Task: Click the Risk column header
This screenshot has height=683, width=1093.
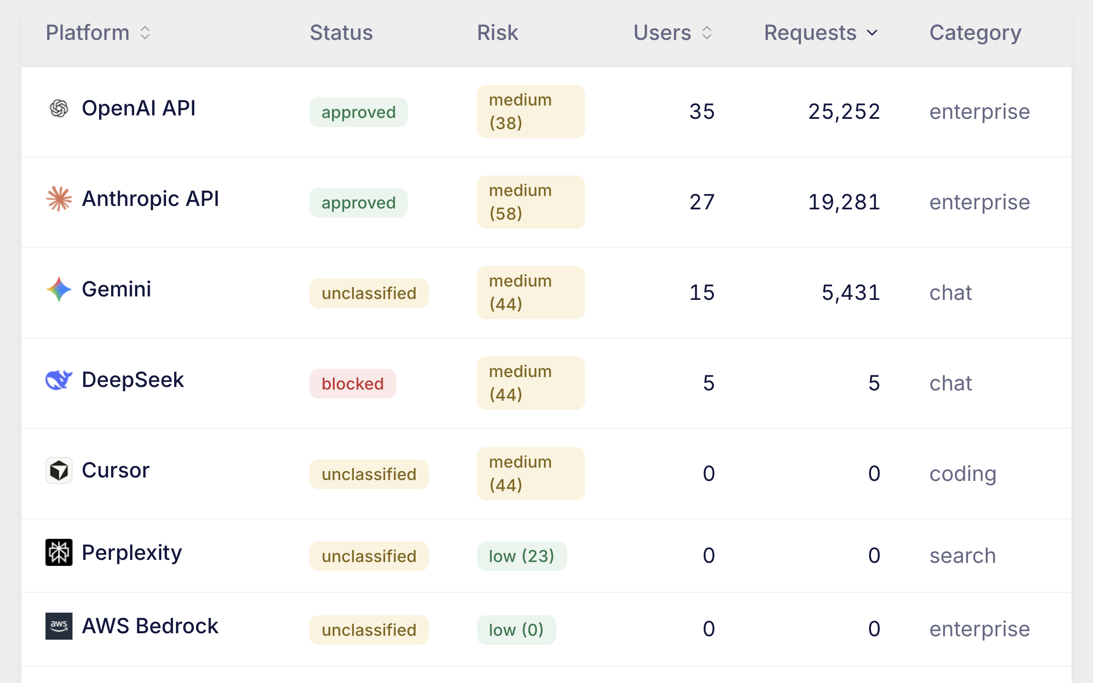Action: (497, 33)
